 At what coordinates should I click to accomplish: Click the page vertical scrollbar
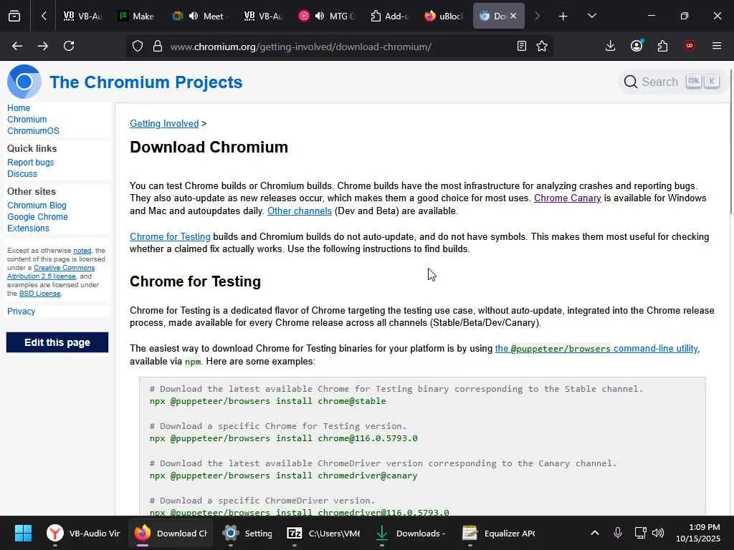[x=730, y=140]
